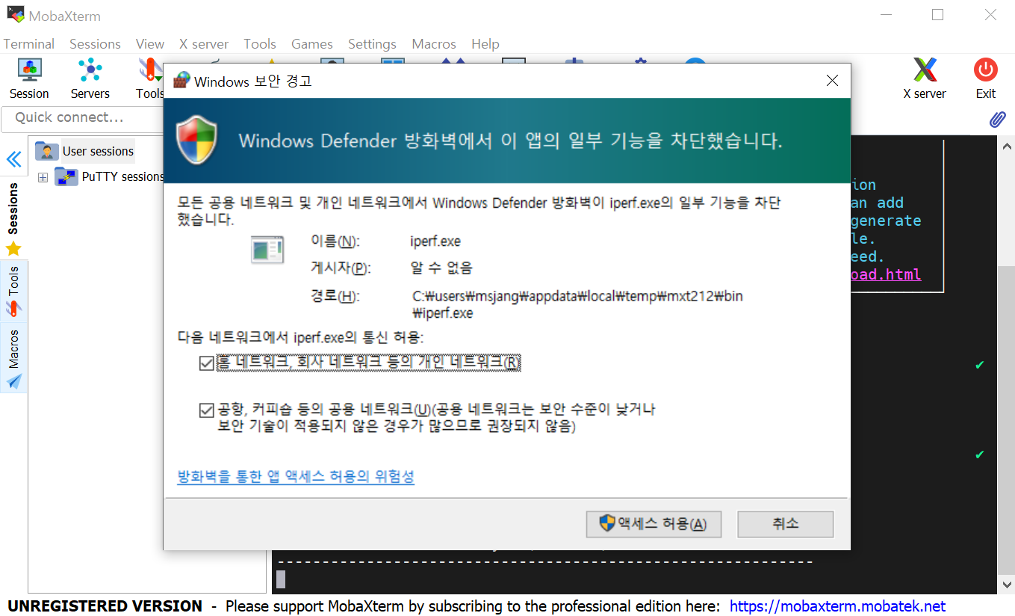This screenshot has width=1015, height=616.
Task: Click the C:\users\msjang path text
Action: (577, 304)
